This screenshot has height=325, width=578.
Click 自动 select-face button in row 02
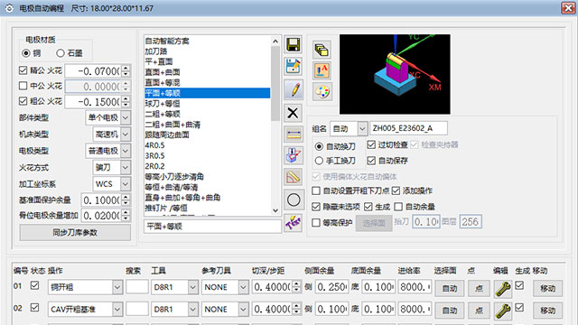[450, 311]
